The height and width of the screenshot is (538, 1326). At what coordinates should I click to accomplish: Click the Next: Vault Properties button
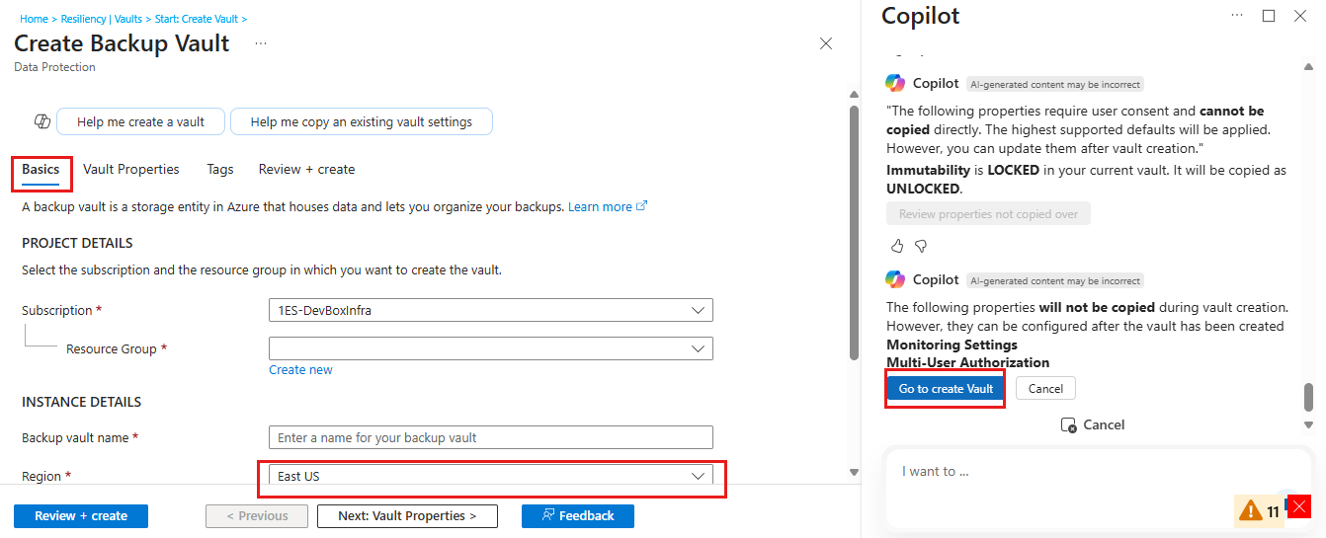[407, 516]
